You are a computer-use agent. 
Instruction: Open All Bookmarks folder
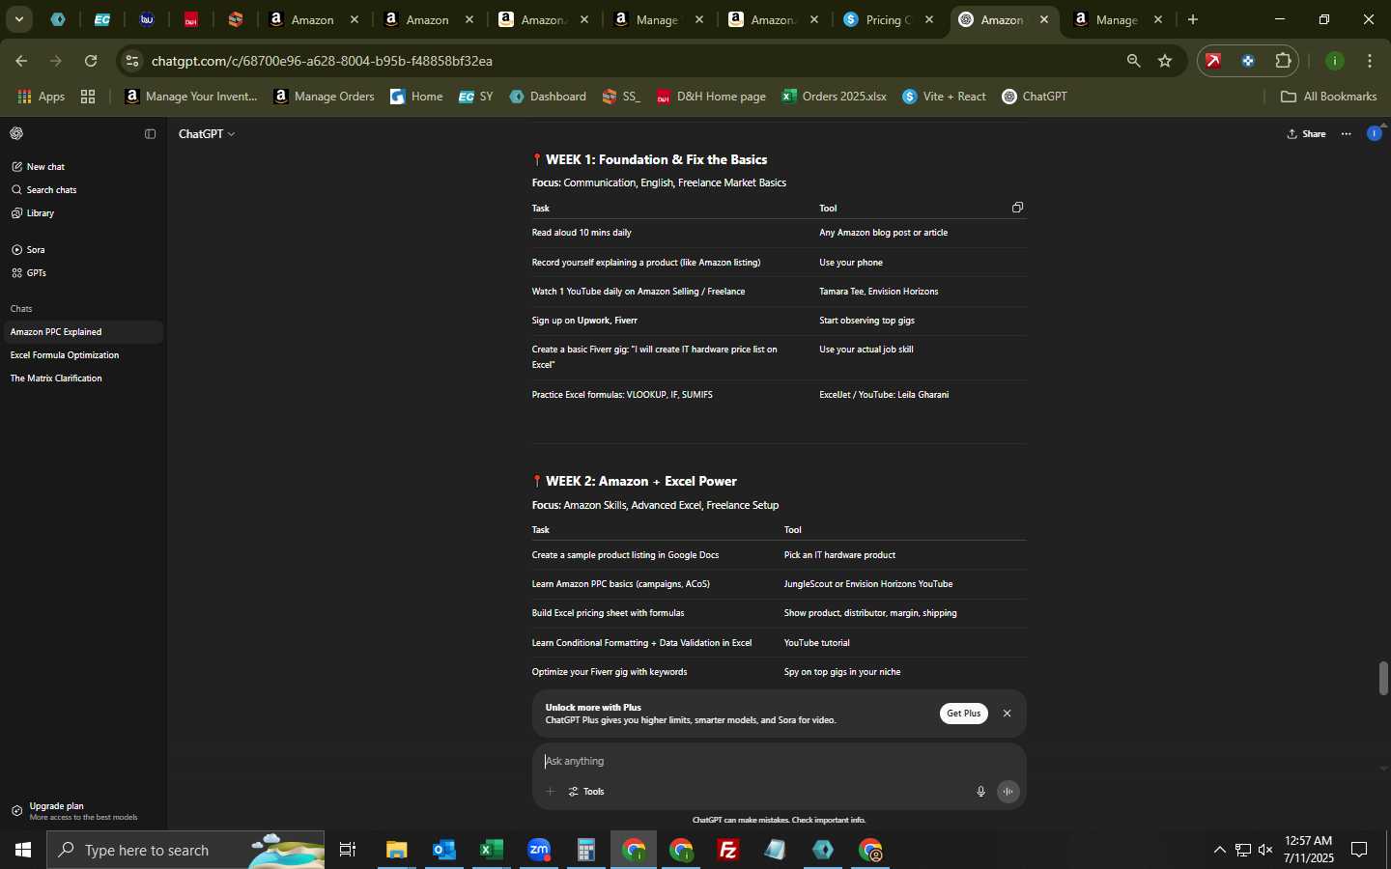(x=1328, y=97)
